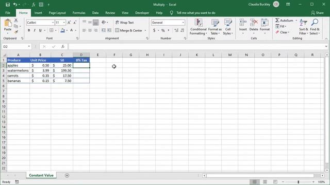Screen dimensions: 330x185
Task: Increase indent
Action: 109,30
